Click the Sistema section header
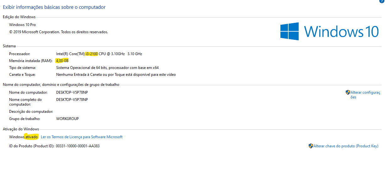Viewport: 385px width, 178px height. click(9, 46)
